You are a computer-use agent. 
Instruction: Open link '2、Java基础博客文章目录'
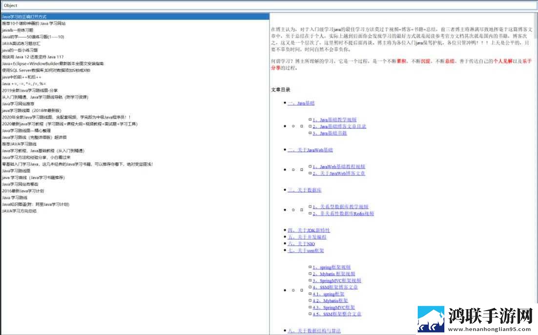pos(339,126)
